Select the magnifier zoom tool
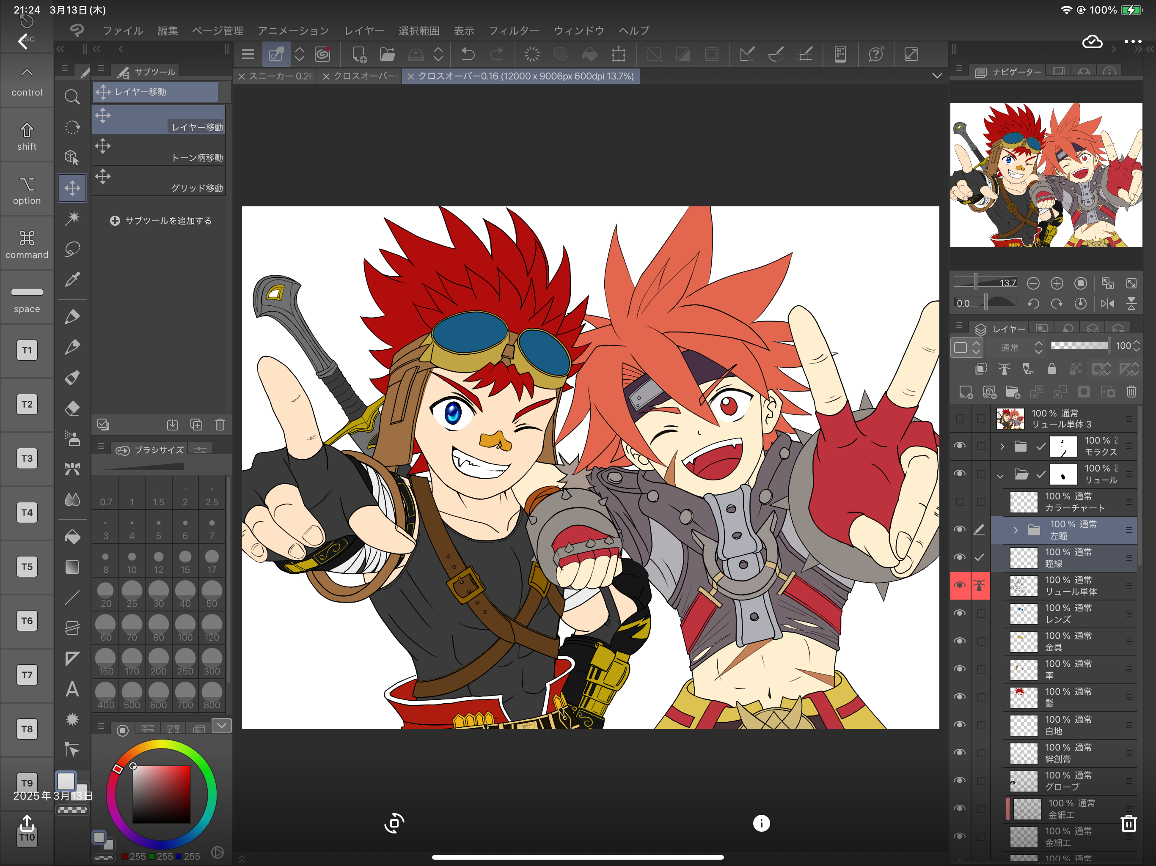This screenshot has height=866, width=1156. click(x=72, y=97)
